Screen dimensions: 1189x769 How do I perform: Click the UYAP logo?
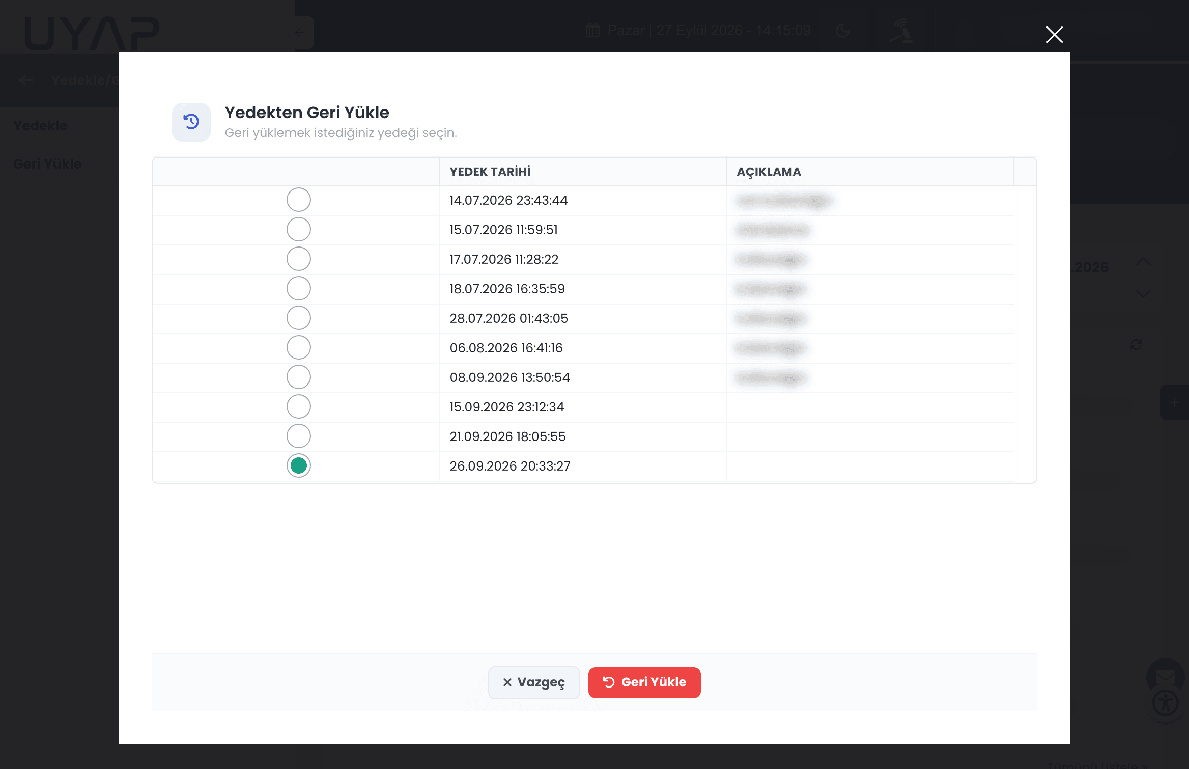pyautogui.click(x=92, y=33)
